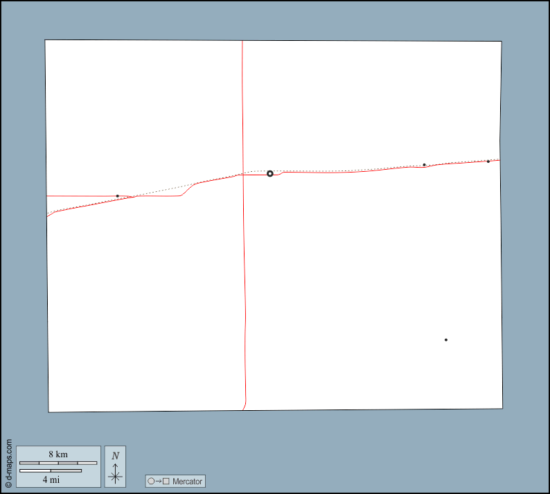The height and width of the screenshot is (494, 550).
Task: Click the isolated town dot in the southeast
Action: 446,339
